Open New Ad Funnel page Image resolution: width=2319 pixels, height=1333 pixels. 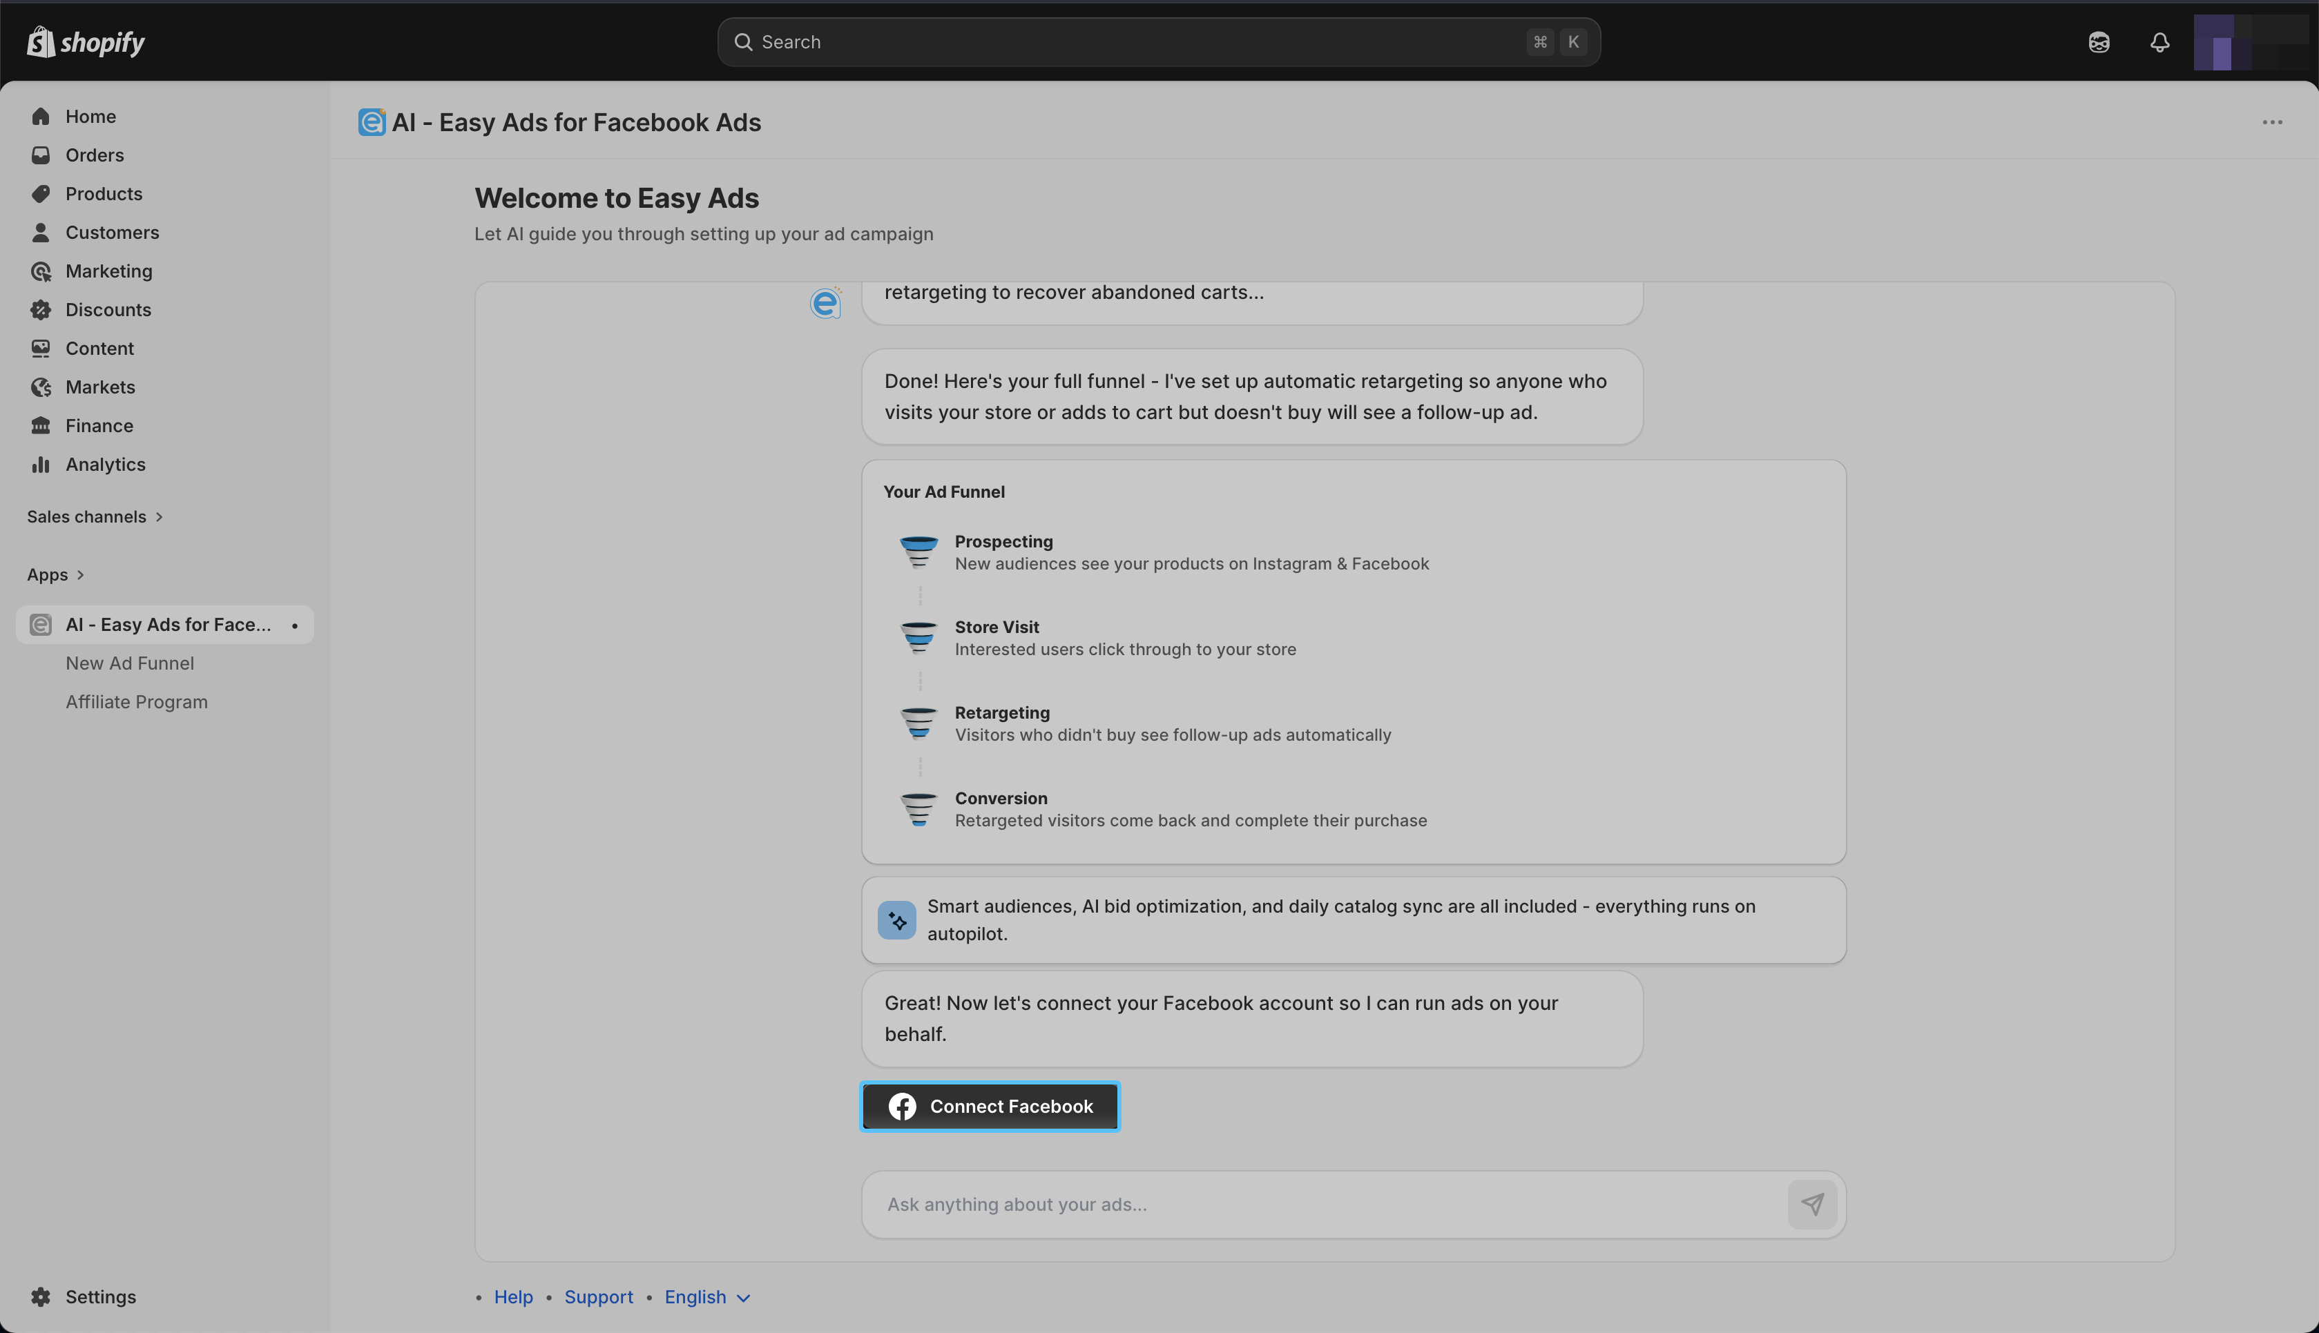point(129,663)
